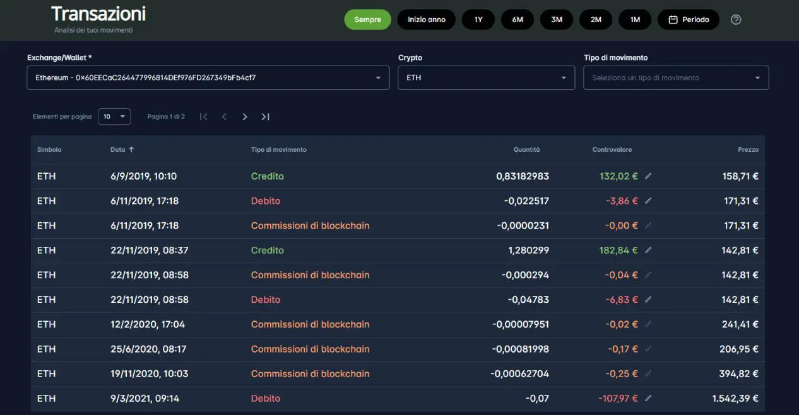799x415 pixels.
Task: Select the 1Y time range
Action: point(478,20)
